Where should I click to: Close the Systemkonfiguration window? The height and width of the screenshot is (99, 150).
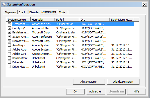click(144, 5)
